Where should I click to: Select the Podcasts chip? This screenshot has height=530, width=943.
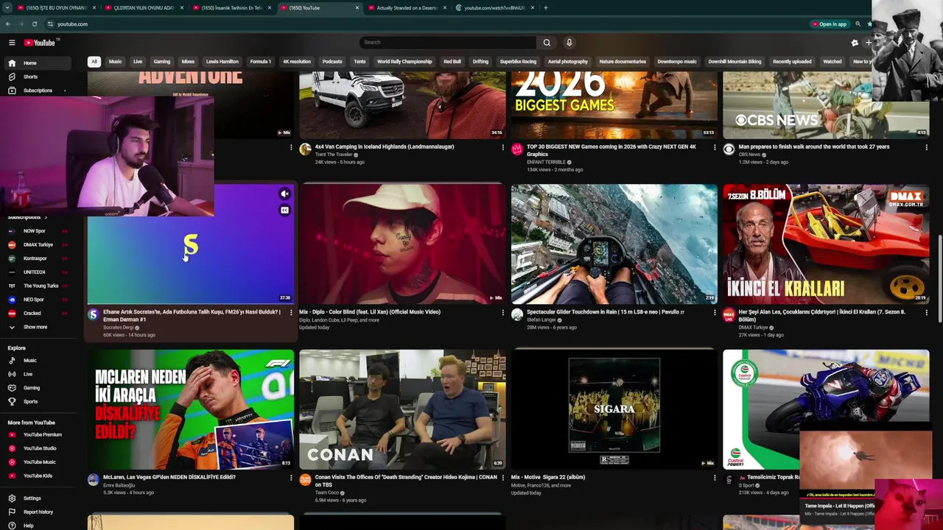tap(332, 62)
